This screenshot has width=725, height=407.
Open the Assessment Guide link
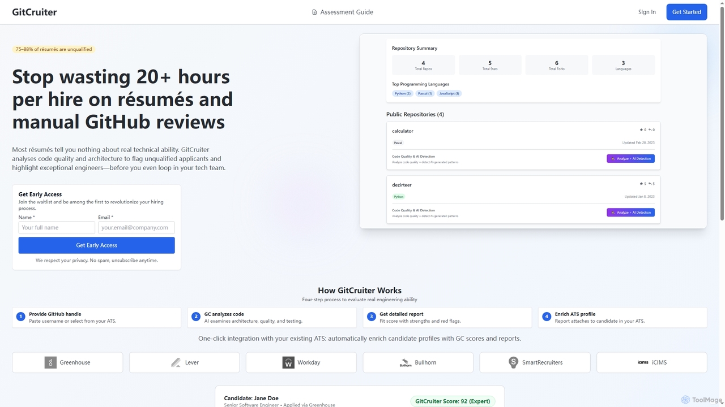click(x=343, y=12)
